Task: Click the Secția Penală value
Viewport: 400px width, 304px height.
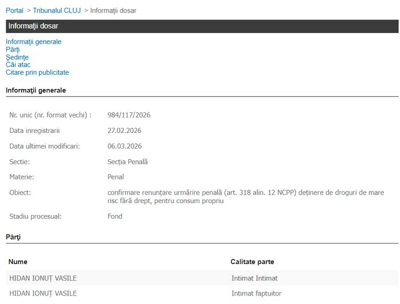Action: point(127,161)
